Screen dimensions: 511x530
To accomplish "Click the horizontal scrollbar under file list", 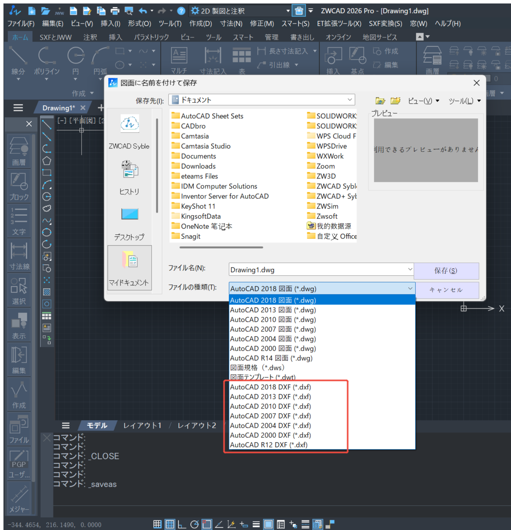I will pyautogui.click(x=221, y=247).
